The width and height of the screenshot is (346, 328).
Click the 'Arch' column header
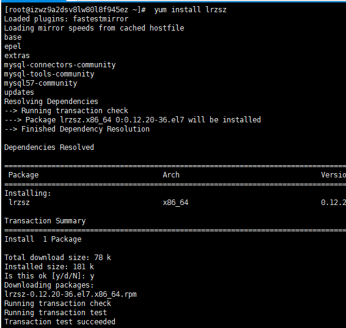[x=171, y=175]
